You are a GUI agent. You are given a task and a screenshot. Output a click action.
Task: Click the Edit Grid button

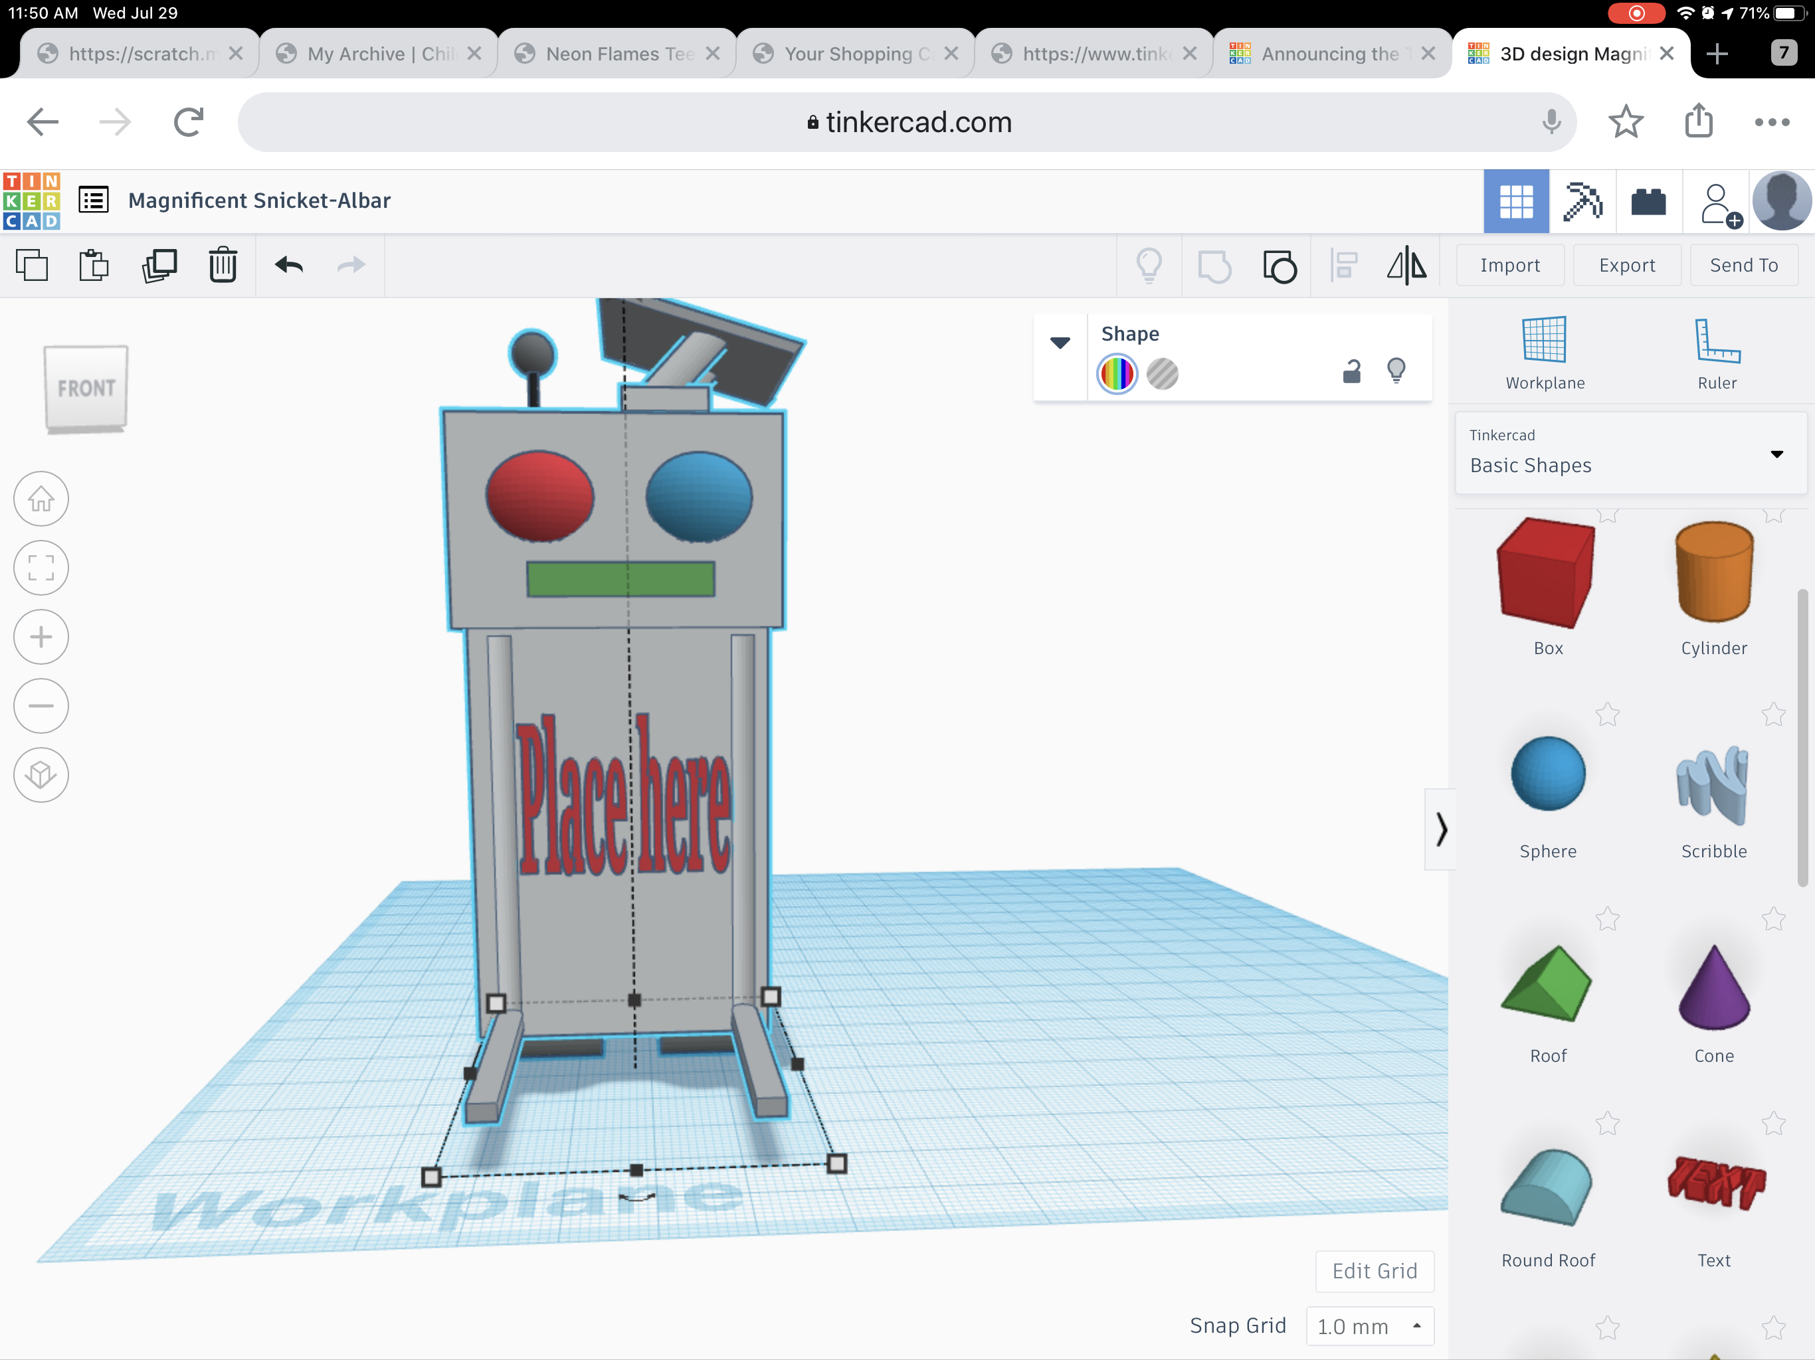[x=1375, y=1270]
